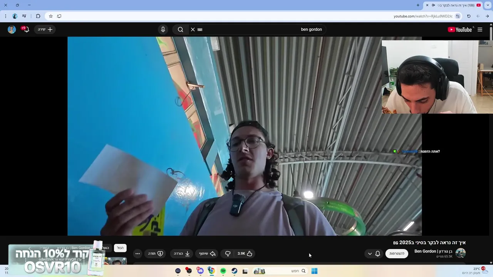Open the Chrome tab search dropdown
Image resolution: width=493 pixels, height=277 pixels.
pos(487,5)
